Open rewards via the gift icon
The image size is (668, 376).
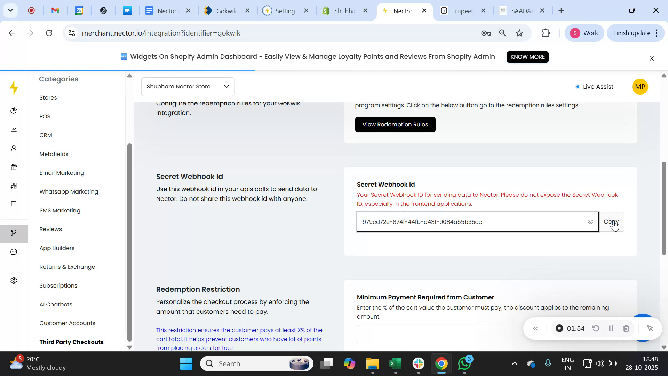(14, 167)
